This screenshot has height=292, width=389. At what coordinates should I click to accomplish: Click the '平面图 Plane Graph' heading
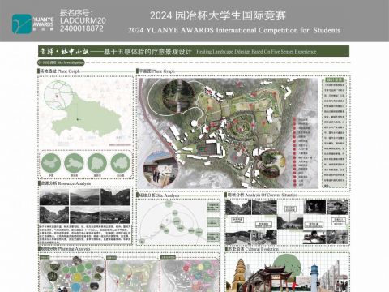[156, 71]
